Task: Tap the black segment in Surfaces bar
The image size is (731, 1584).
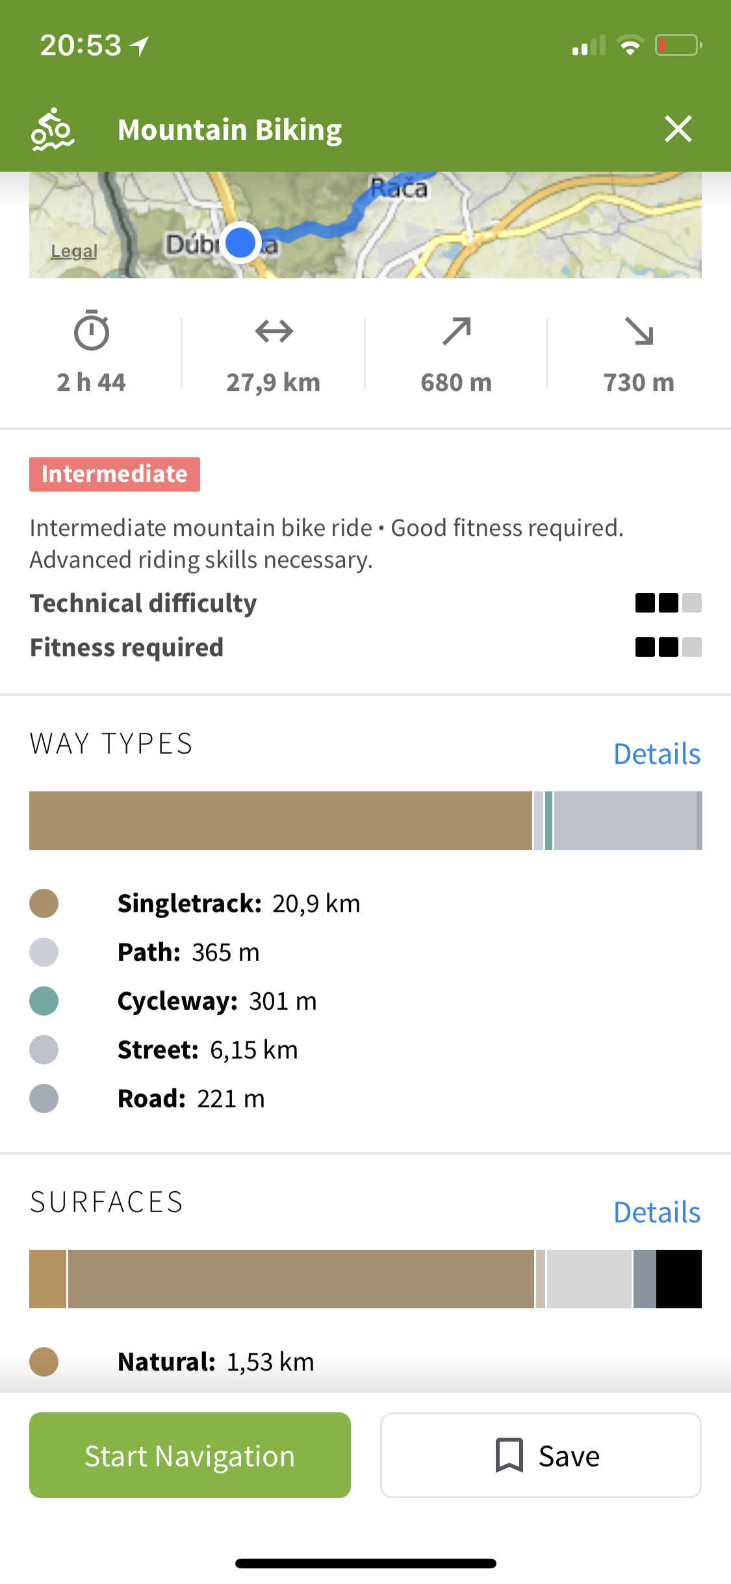Action: tap(679, 1278)
